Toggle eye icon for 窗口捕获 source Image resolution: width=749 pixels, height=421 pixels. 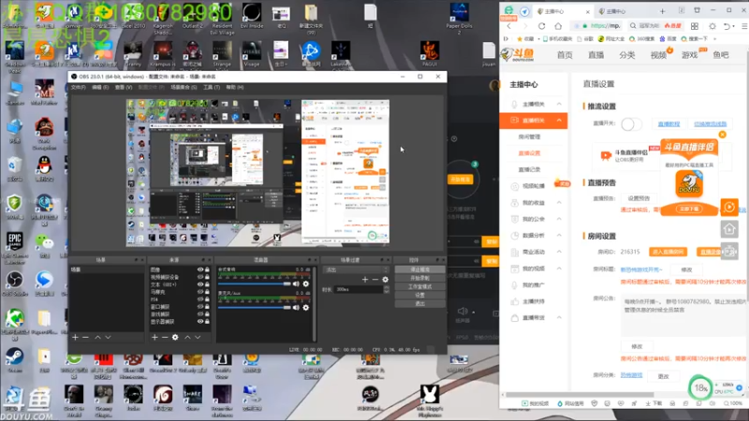200,307
